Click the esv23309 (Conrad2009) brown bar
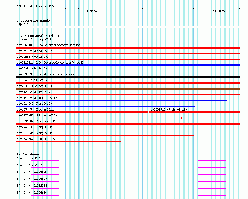Image resolution: width=248 pixels, height=199 pixels. pos(128,89)
